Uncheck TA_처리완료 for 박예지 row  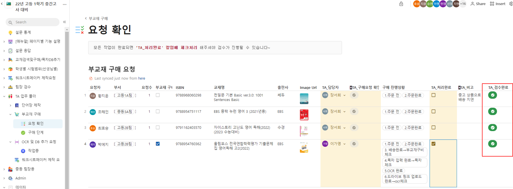[434, 144]
